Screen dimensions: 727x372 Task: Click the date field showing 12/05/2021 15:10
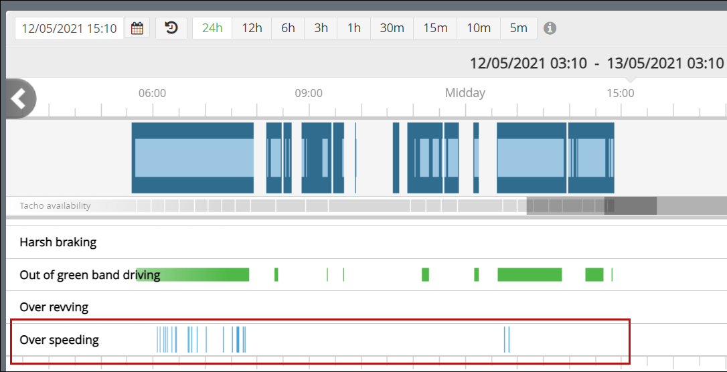tap(70, 28)
